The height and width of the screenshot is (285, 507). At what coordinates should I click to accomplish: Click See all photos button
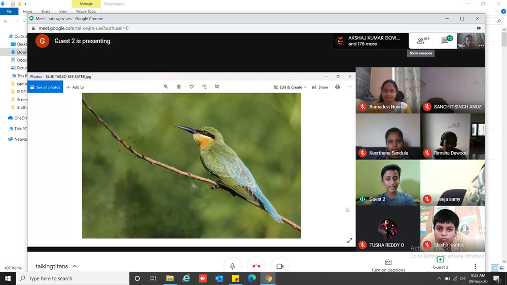coord(45,87)
